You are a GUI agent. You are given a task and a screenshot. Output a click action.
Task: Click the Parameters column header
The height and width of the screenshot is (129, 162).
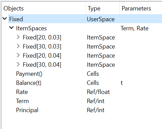141,8
